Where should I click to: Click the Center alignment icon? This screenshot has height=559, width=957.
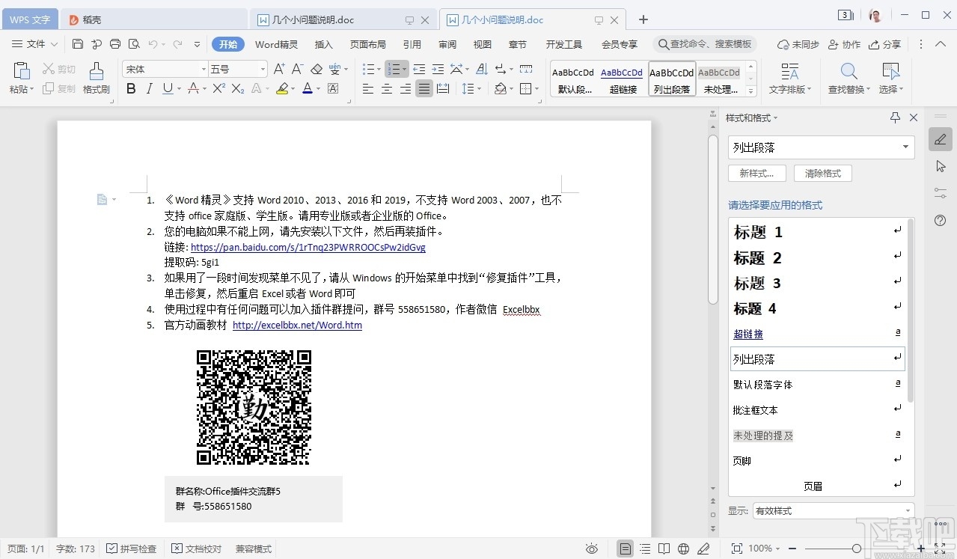click(x=387, y=89)
